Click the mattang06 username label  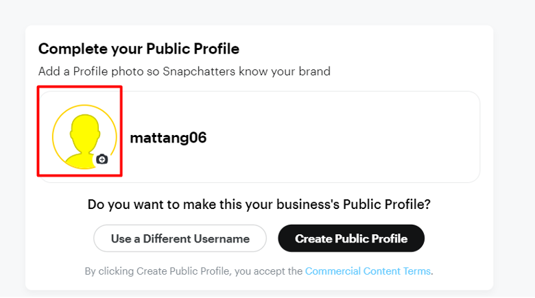[x=168, y=138]
